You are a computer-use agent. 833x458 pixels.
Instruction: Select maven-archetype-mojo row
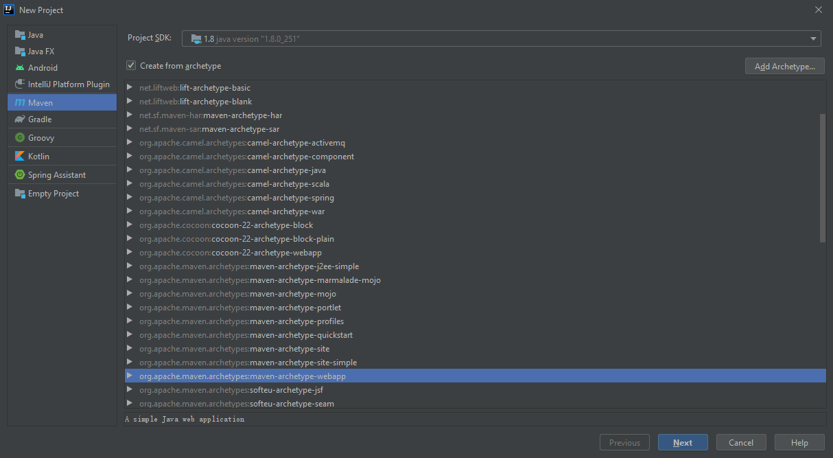(476, 293)
